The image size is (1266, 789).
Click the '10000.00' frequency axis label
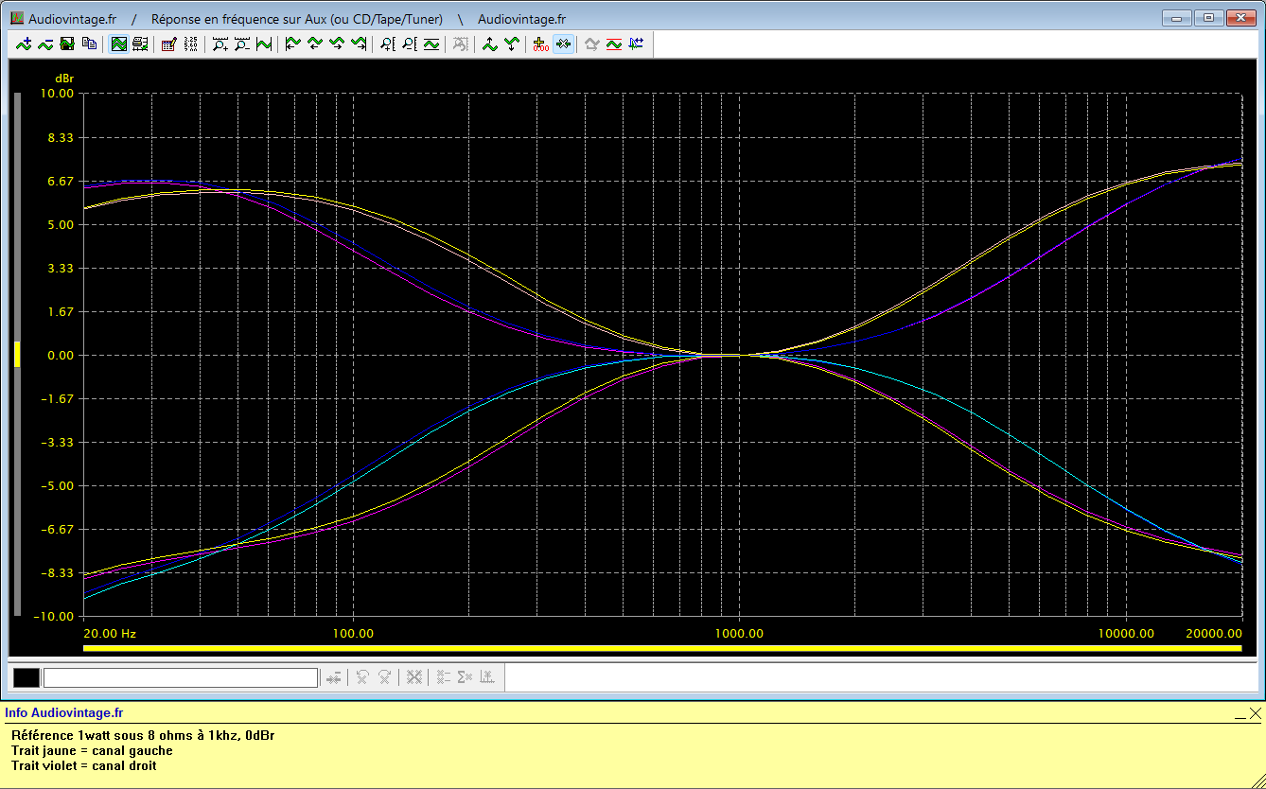[x=1126, y=633]
